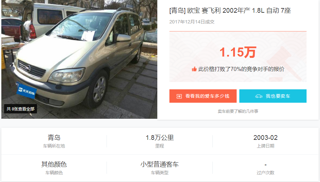Click the 其他颜色 vehicle color value
The height and width of the screenshot is (182, 320).
point(54,164)
